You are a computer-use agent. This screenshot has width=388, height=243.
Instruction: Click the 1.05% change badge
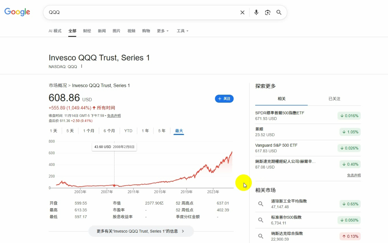350,132
